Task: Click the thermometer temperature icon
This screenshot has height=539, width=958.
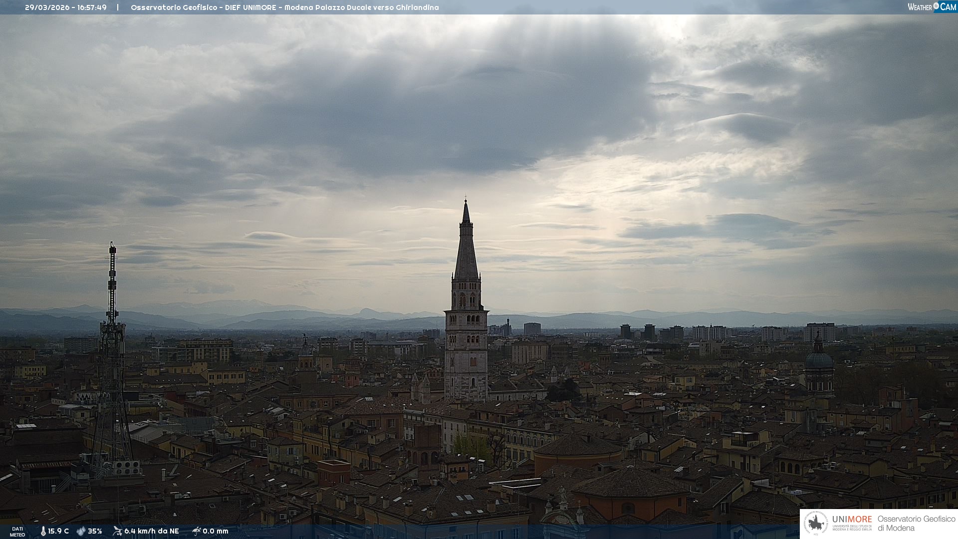Action: coord(43,531)
